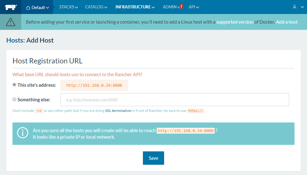Image resolution: width=307 pixels, height=175 pixels.
Task: Follow the "supported version" link
Action: coord(235,22)
